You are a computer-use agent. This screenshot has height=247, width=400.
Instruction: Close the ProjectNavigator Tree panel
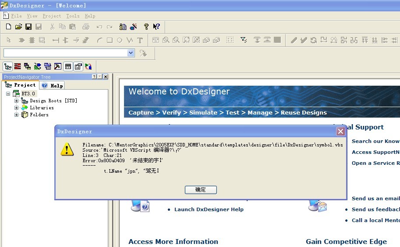[106, 77]
